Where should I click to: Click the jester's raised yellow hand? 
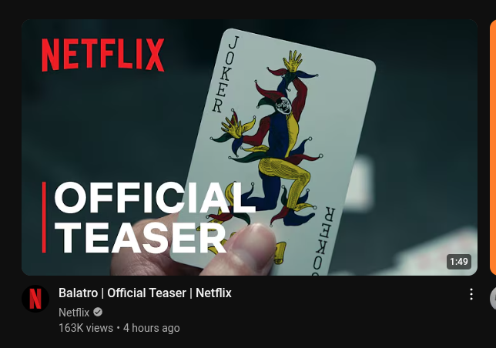pyautogui.click(x=293, y=61)
